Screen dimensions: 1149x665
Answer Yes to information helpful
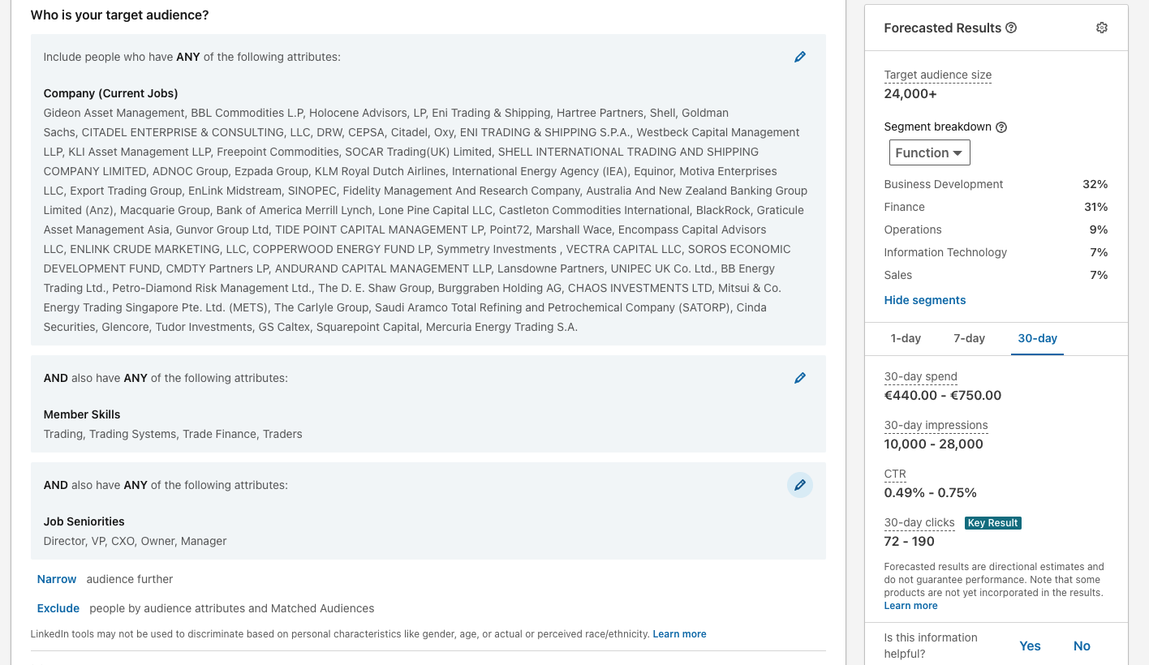coord(1030,646)
